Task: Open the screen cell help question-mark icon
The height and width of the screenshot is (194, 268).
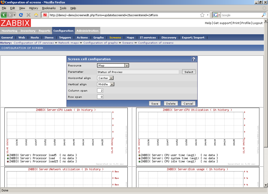Action: pyautogui.click(x=193, y=59)
